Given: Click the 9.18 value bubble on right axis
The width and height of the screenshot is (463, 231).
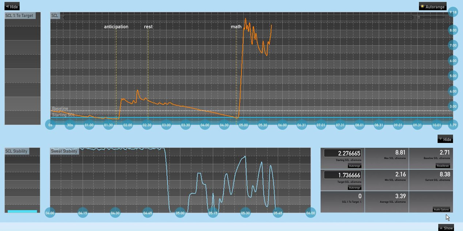Looking at the screenshot, I should pyautogui.click(x=453, y=12).
